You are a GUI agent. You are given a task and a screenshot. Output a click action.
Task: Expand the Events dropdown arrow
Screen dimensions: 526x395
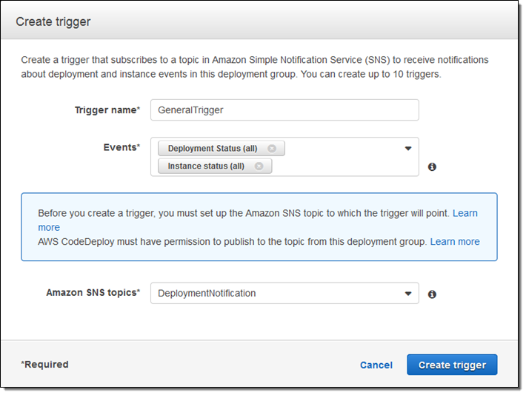click(407, 149)
